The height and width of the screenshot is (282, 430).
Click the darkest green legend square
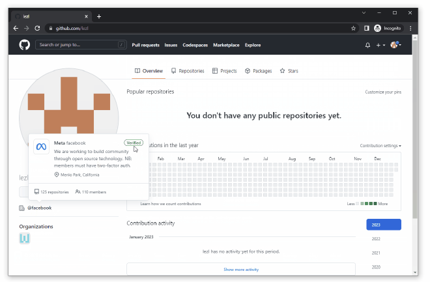(x=375, y=204)
